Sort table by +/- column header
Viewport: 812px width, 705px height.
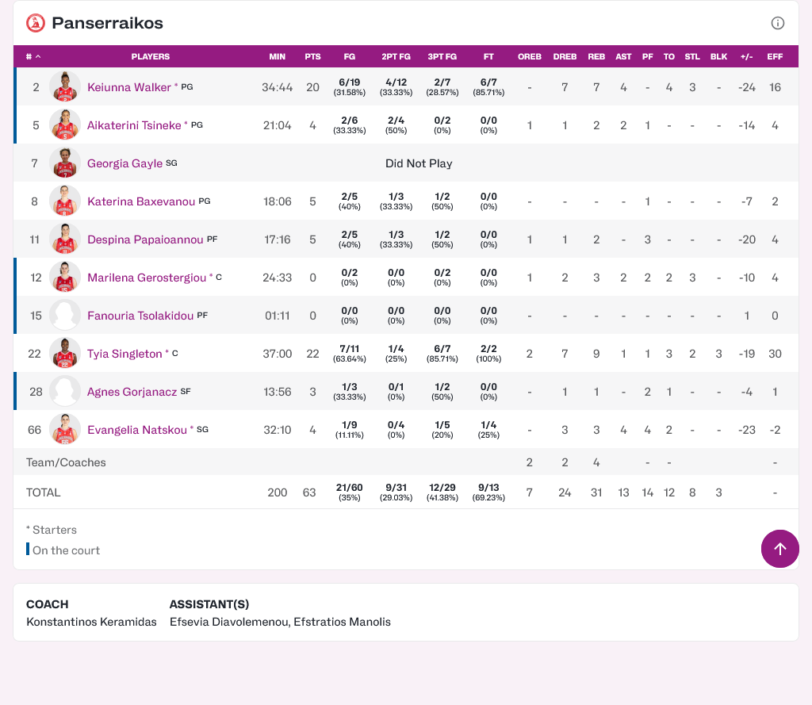tap(747, 56)
